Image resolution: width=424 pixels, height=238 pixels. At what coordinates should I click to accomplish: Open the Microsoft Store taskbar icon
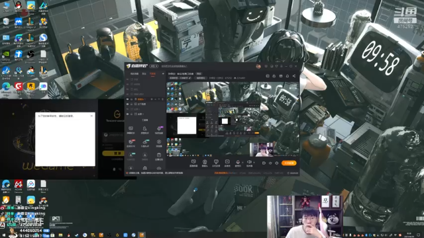point(52,235)
